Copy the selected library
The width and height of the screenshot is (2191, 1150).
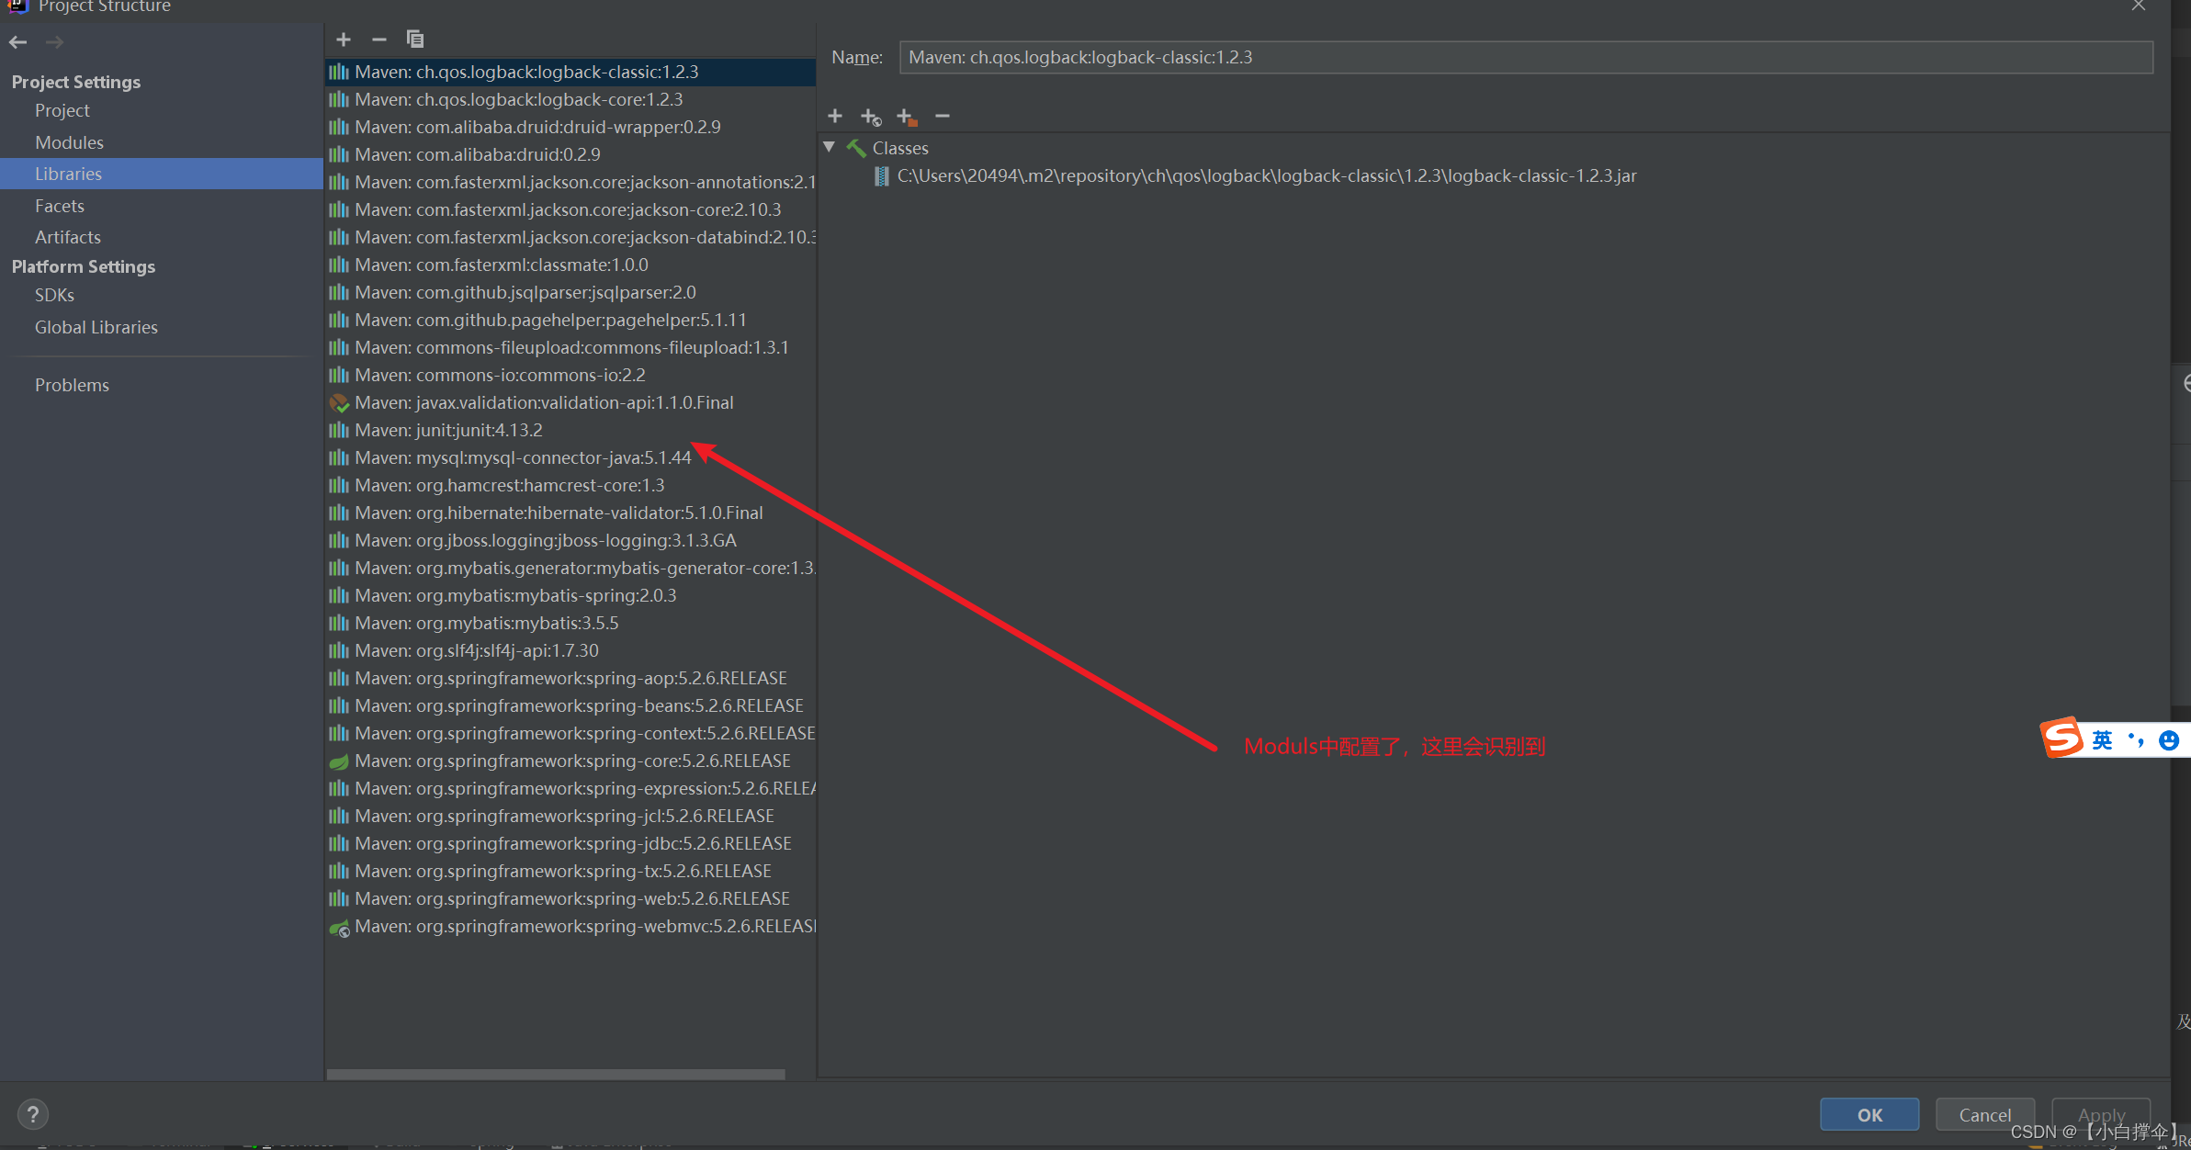415,39
